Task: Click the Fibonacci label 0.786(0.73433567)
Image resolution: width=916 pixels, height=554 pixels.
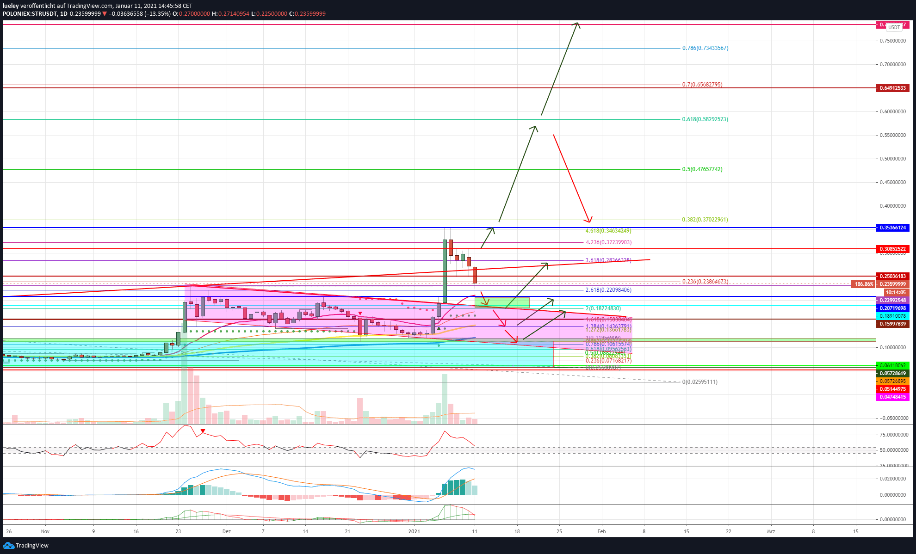Action: 705,48
